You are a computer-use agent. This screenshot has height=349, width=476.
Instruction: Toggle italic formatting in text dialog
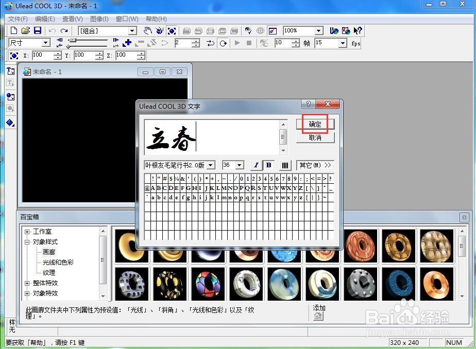[x=256, y=165]
